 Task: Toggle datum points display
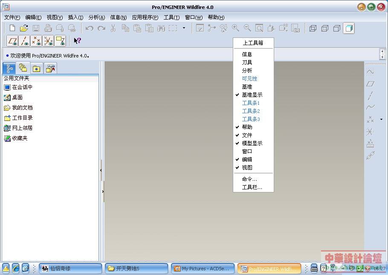[x=36, y=41]
